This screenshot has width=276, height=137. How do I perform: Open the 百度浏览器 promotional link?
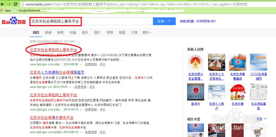(198, 21)
